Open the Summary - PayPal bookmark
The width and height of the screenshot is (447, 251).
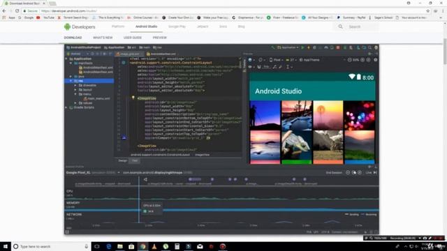(351, 17)
